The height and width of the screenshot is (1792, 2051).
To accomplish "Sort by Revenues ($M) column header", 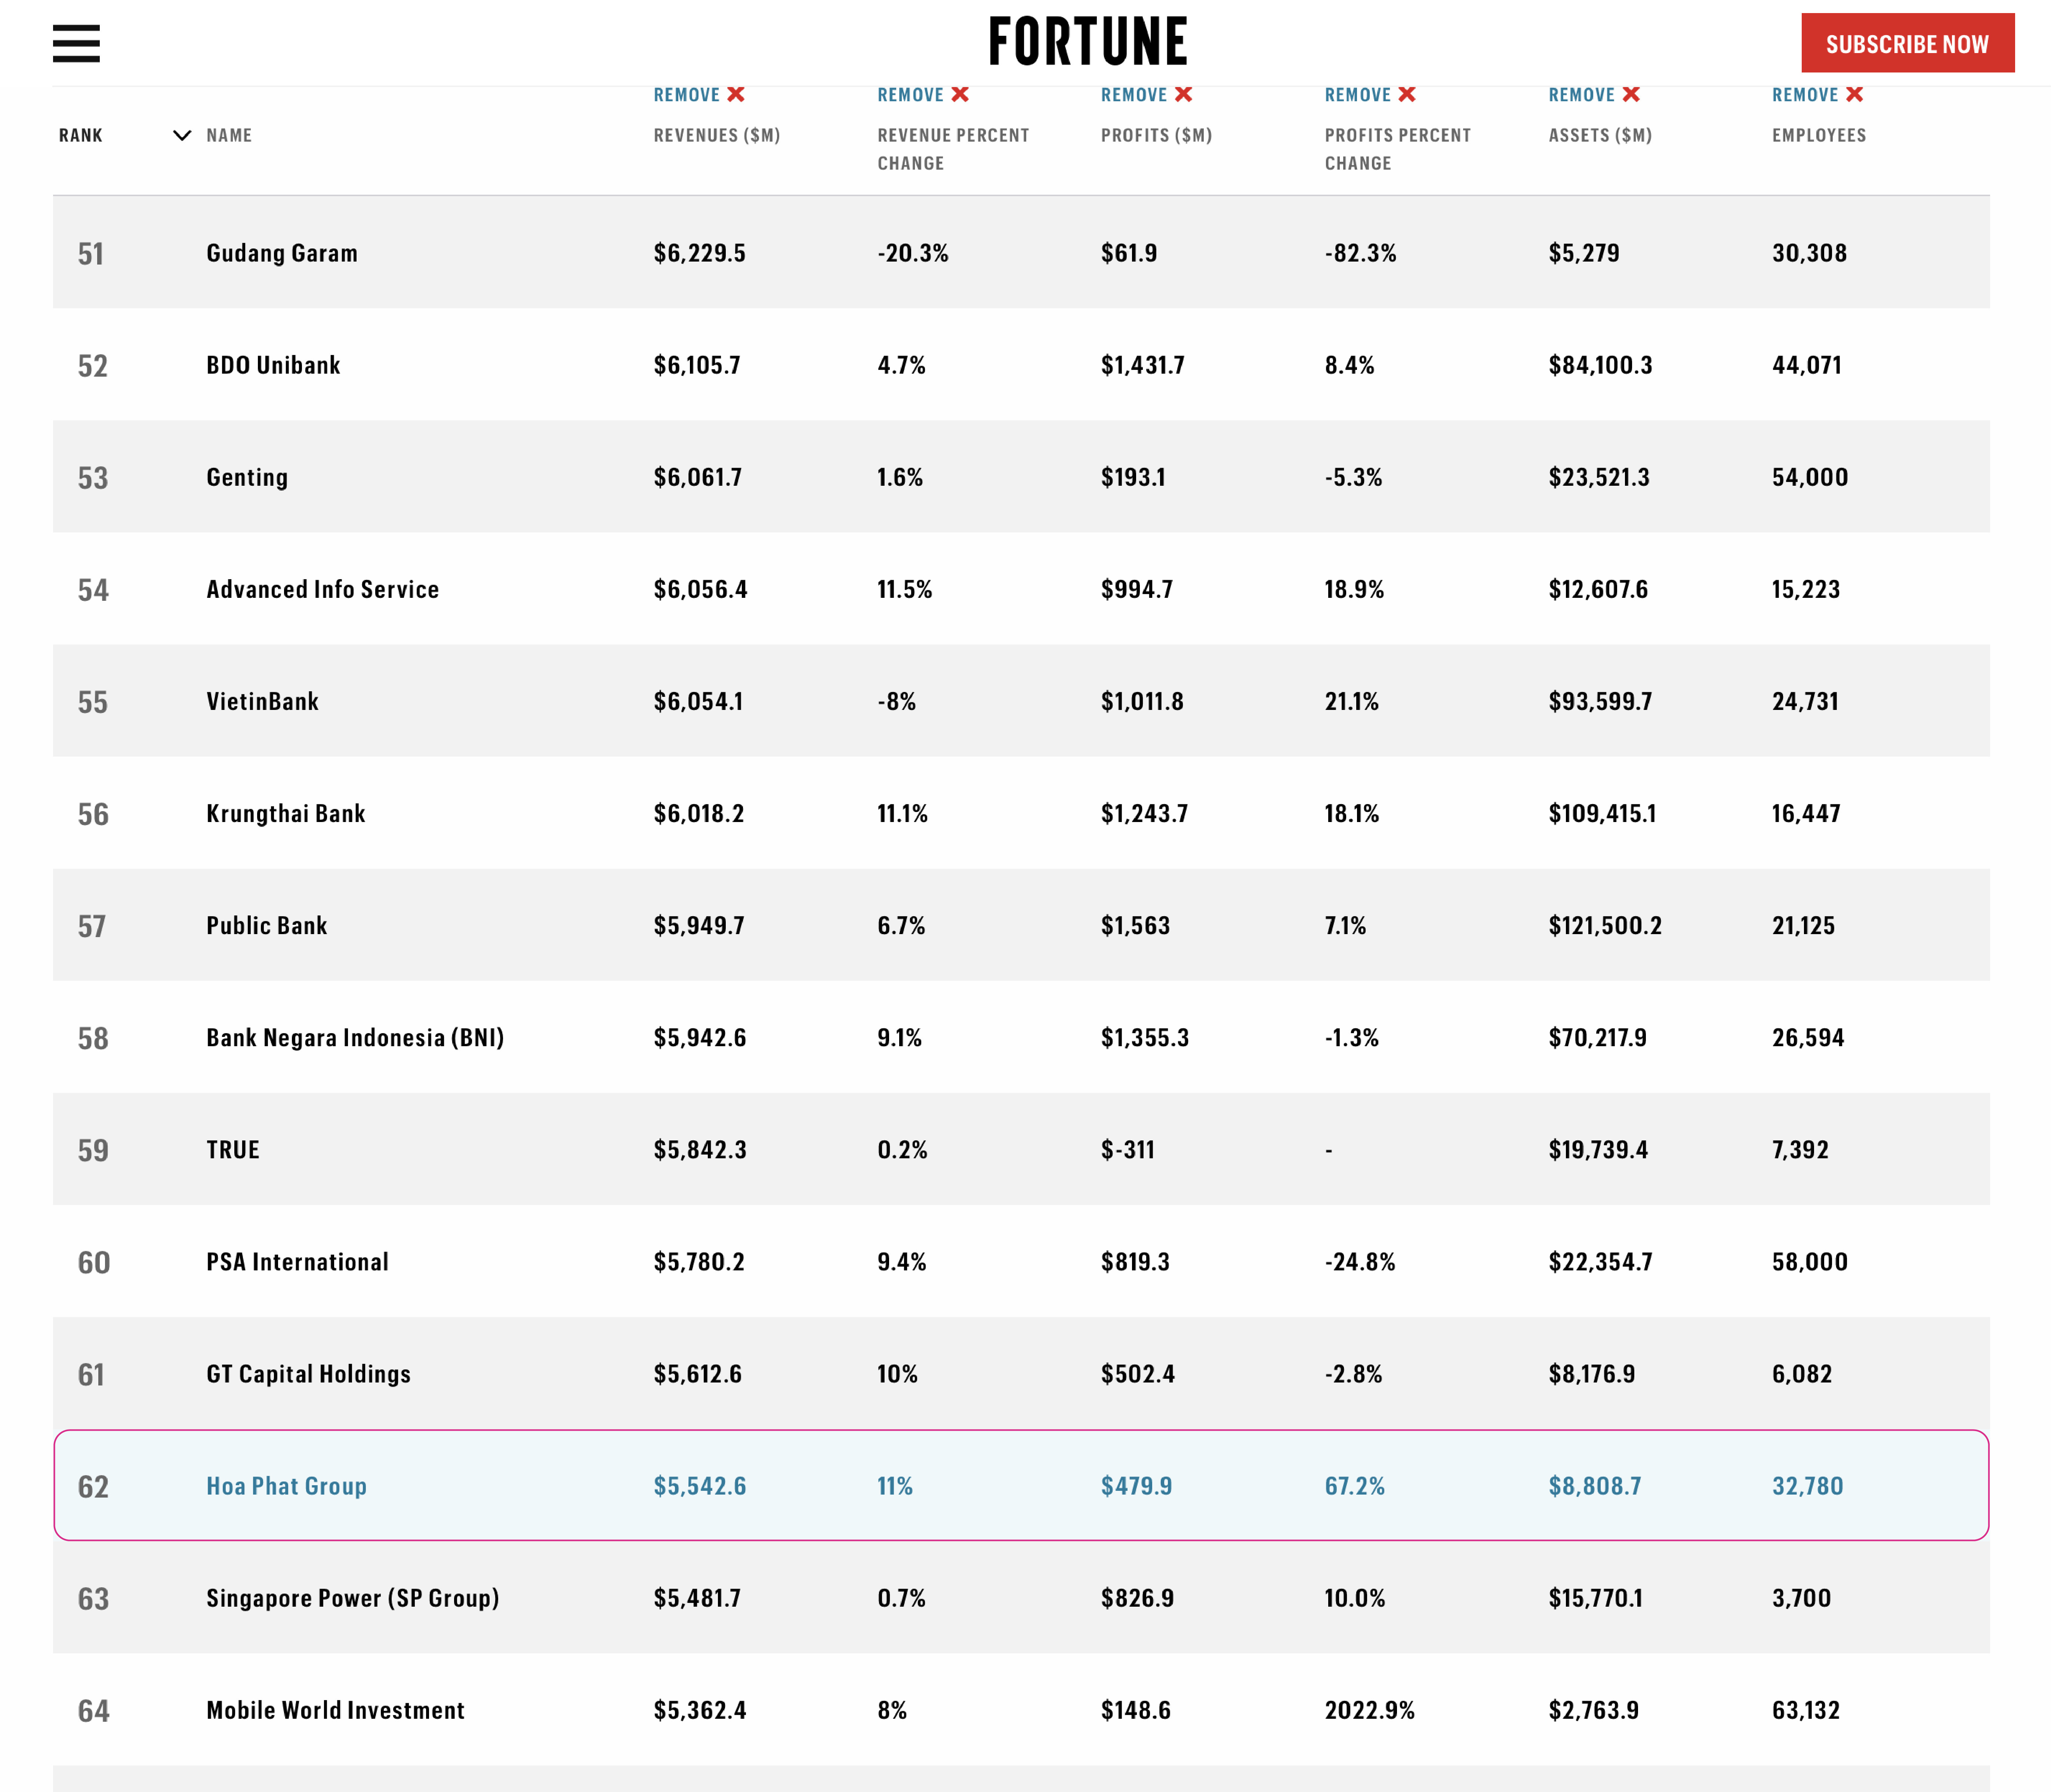I will coord(716,135).
